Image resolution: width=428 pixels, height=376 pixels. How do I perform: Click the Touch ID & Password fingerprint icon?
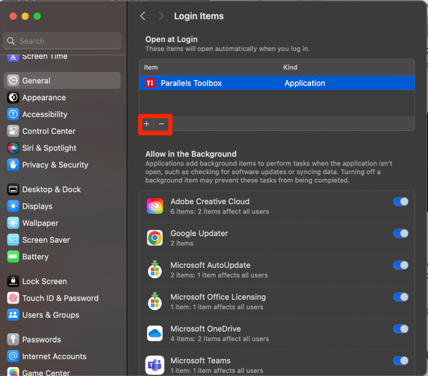[13, 298]
